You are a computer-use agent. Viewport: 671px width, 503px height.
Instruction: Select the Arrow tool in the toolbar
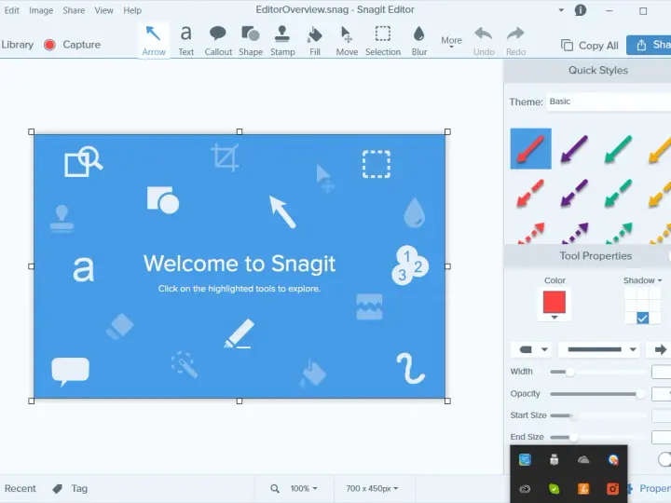click(154, 41)
